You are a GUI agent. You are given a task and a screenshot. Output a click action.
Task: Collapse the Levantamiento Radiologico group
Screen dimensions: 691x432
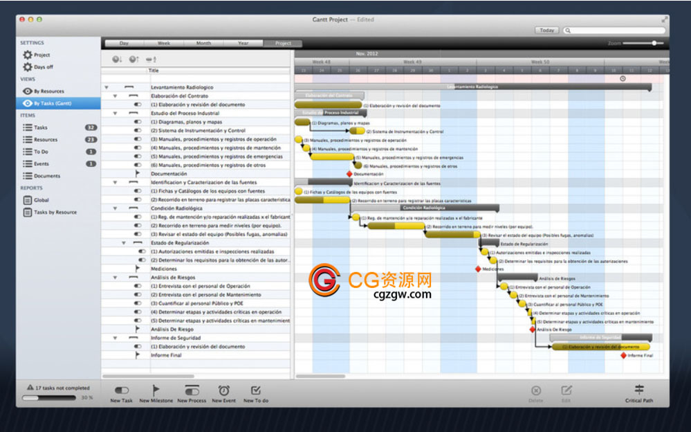[106, 88]
